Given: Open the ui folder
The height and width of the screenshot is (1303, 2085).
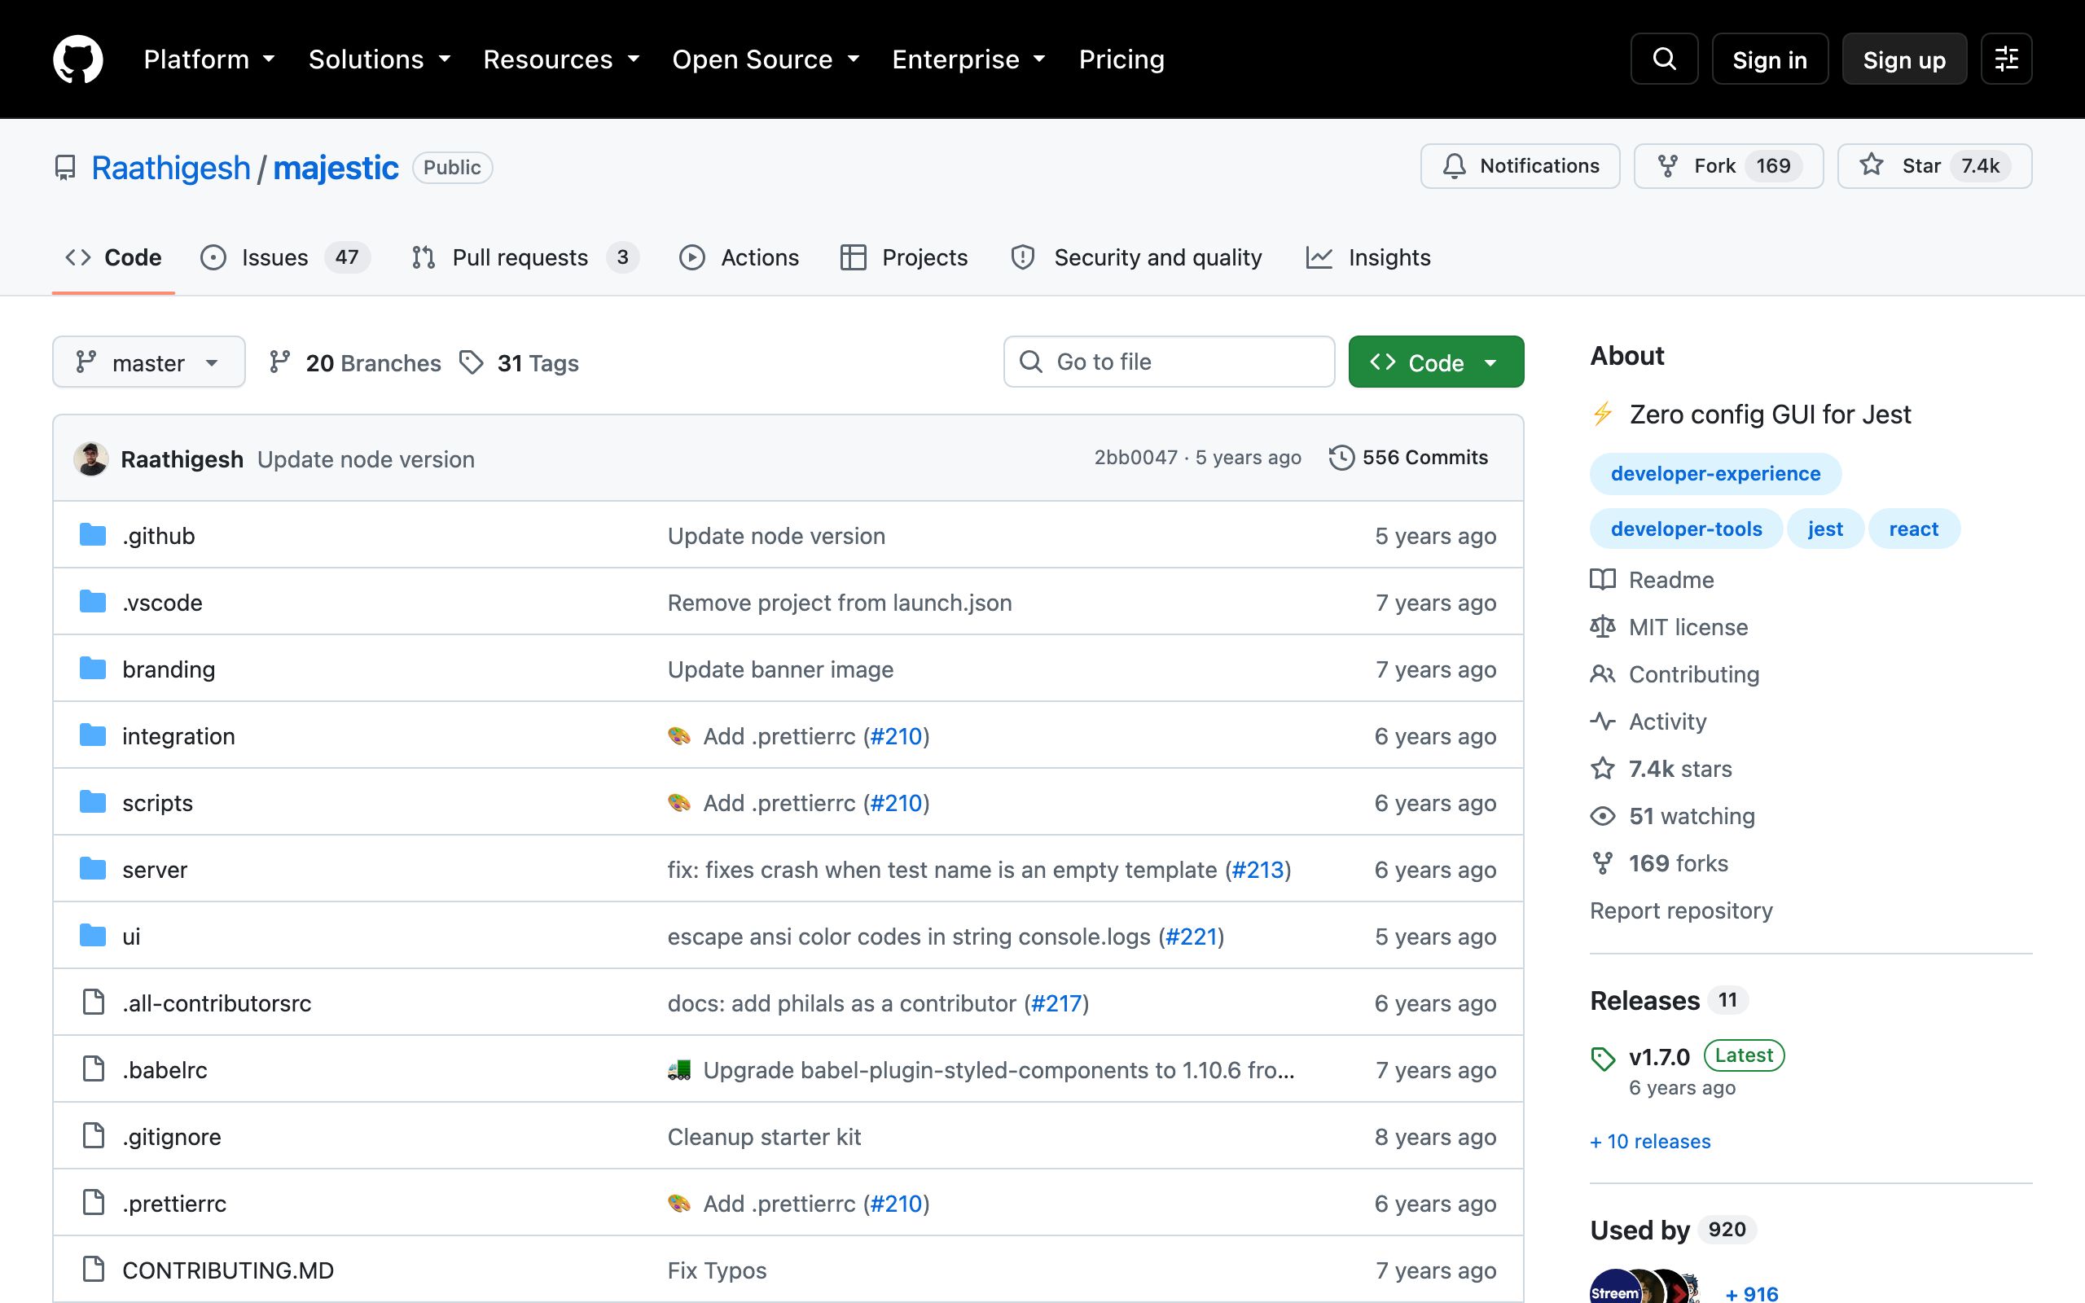Looking at the screenshot, I should click(131, 937).
